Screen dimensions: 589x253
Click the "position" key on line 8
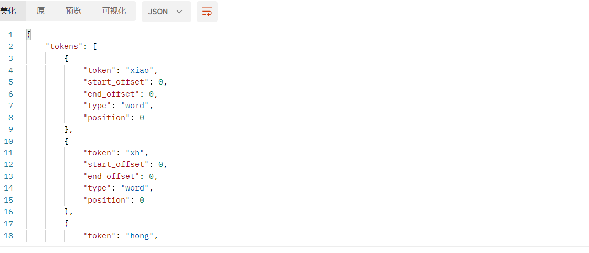coord(106,117)
